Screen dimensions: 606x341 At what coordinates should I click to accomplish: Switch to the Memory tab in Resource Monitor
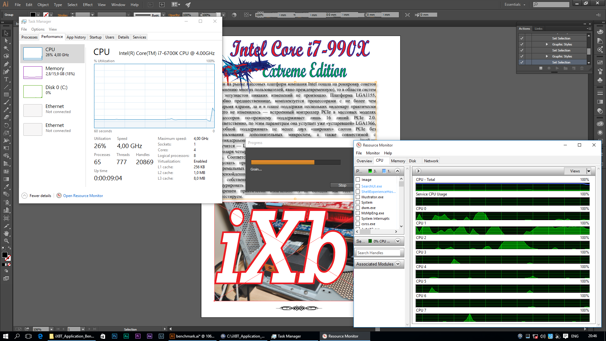398,161
